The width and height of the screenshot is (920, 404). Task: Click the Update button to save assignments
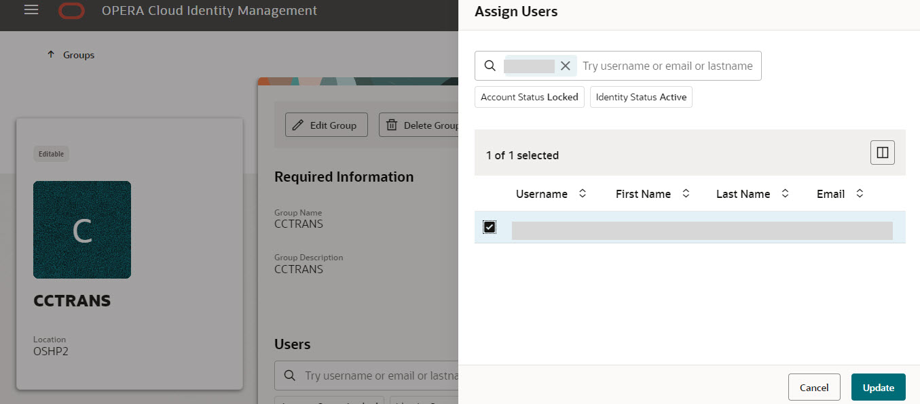tap(878, 386)
